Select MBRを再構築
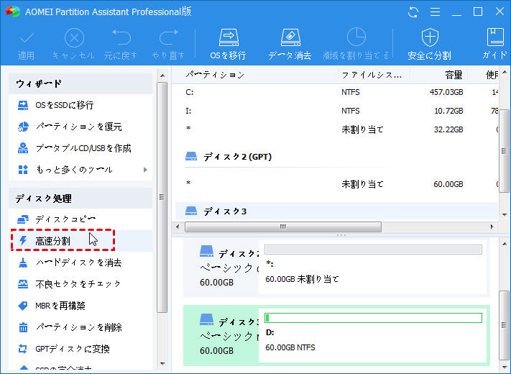 (80, 306)
